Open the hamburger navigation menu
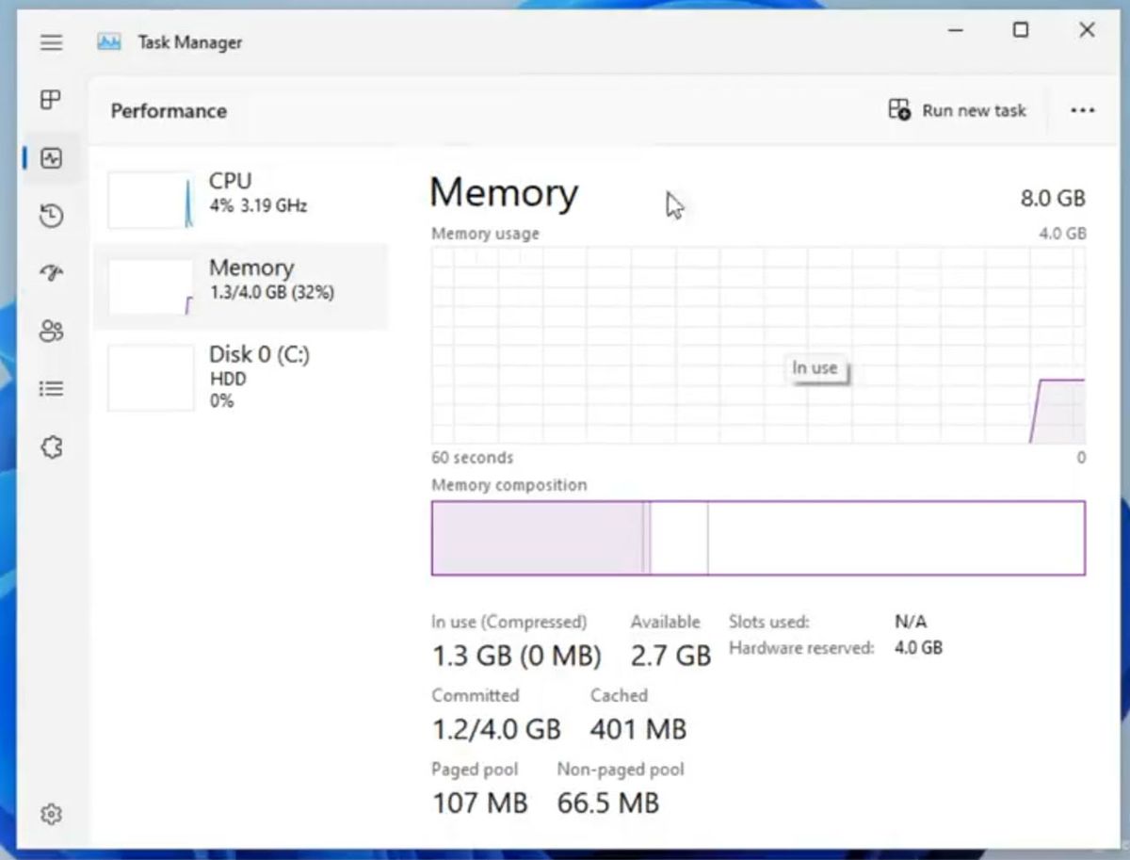 (52, 42)
